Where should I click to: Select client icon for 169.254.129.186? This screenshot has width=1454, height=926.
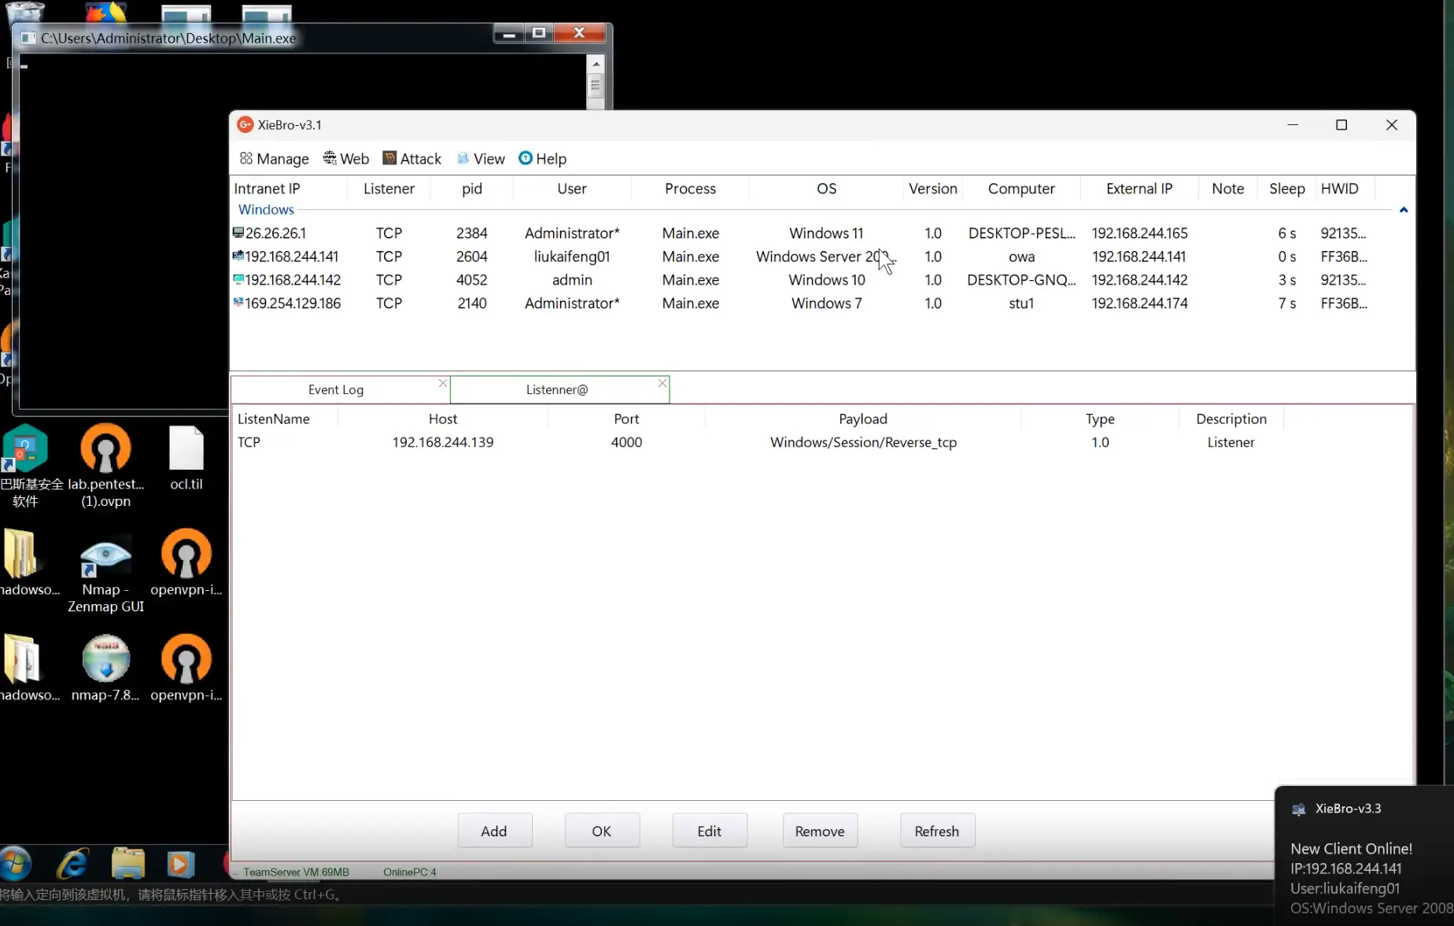point(238,302)
